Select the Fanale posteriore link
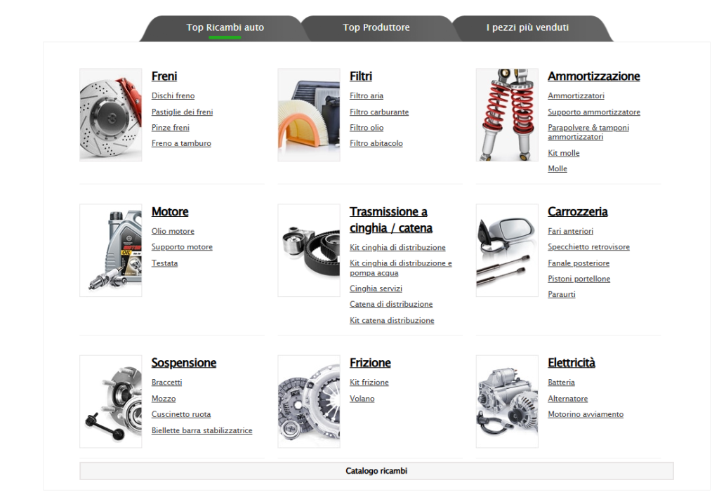This screenshot has height=497, width=719. [x=579, y=263]
